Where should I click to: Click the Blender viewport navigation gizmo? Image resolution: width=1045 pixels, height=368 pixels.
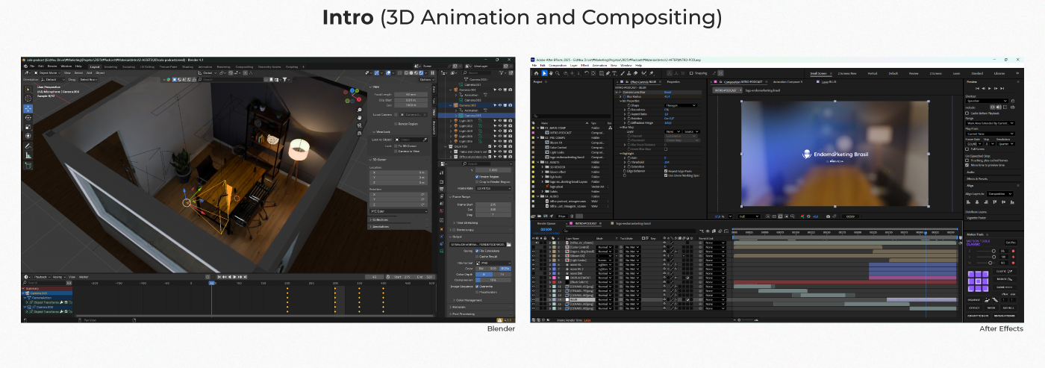pos(352,96)
